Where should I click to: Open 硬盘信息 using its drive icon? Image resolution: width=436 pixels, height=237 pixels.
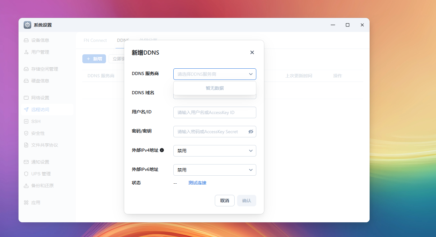click(26, 81)
